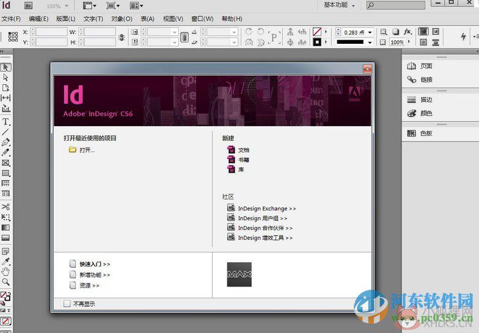Open the stroke style line dropdown
The image size is (479, 333).
[x=370, y=43]
